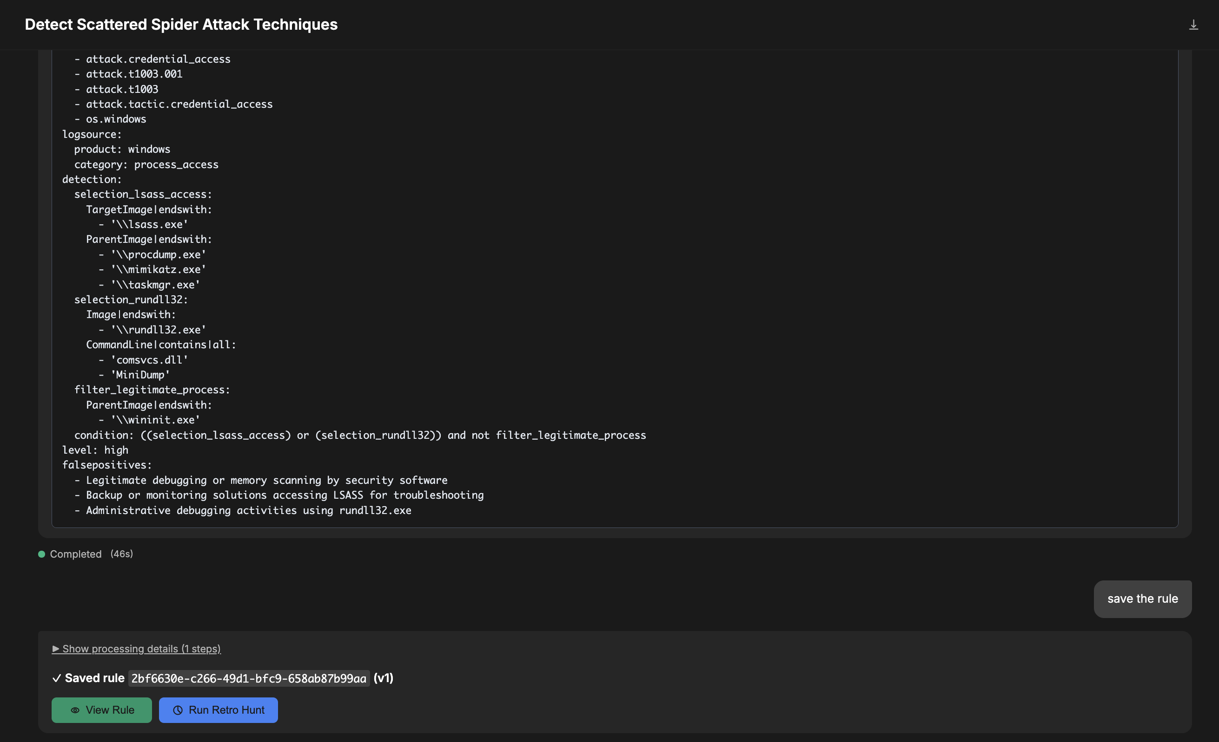Click the checkmark beside Saved rule
The image size is (1219, 742).
56,678
